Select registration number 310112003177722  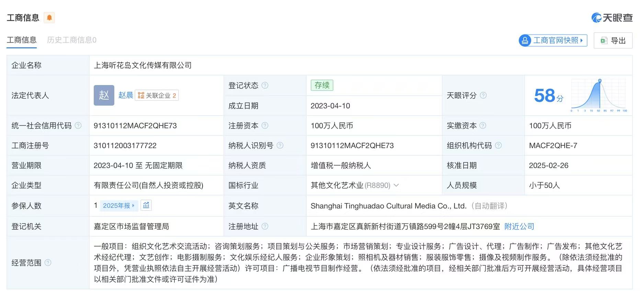[x=125, y=145]
